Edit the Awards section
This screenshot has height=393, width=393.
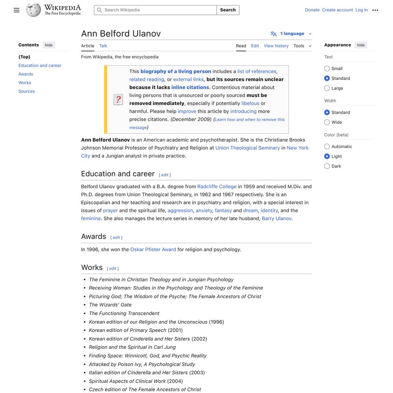[x=116, y=238]
